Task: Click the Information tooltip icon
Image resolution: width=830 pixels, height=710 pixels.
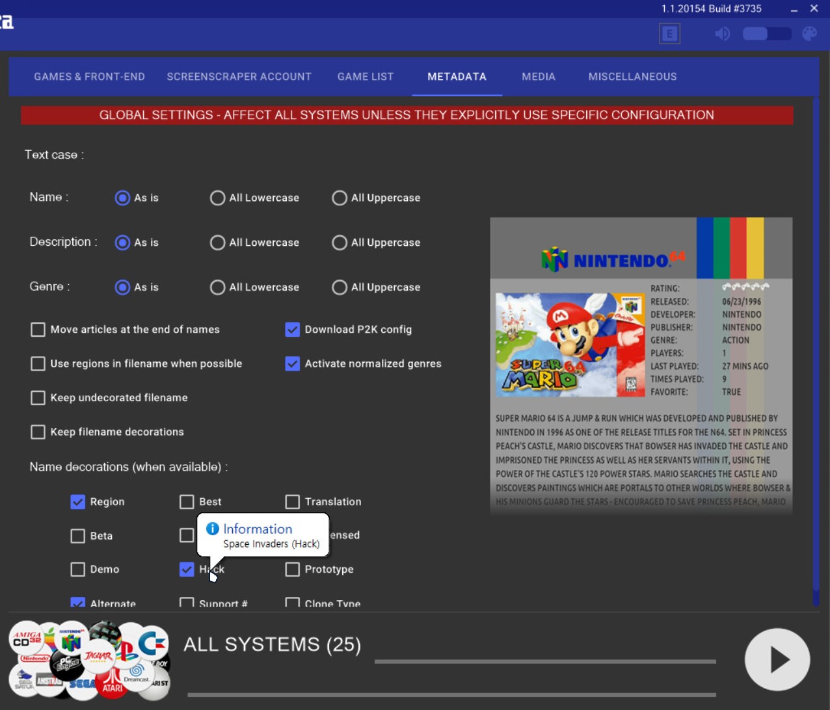Action: (212, 529)
